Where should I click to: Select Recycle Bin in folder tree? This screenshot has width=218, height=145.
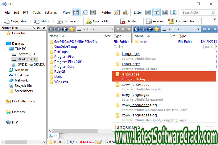tap(21, 85)
